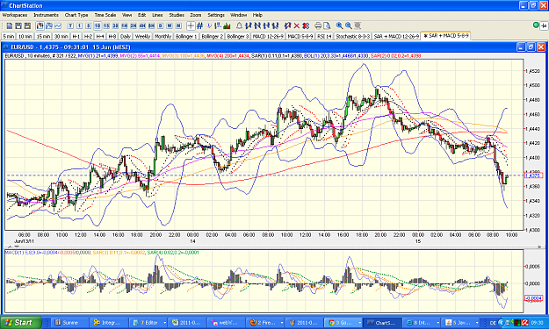
Task: Switch to the SAR + MACD 12-26-9 tab
Action: (396, 36)
